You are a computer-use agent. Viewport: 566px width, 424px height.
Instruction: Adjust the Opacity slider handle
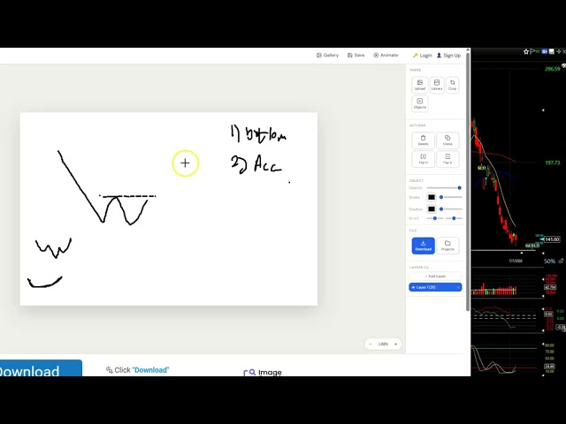tap(459, 188)
